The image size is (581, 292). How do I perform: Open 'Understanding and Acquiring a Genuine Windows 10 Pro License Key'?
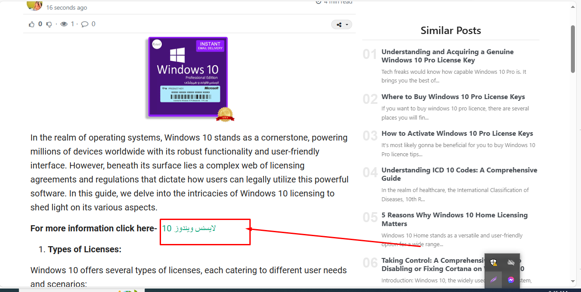click(448, 56)
